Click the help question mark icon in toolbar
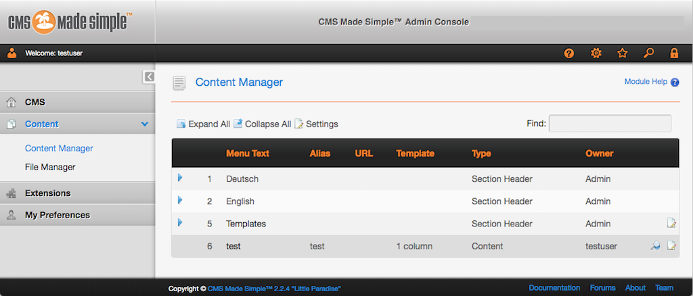 (x=569, y=53)
